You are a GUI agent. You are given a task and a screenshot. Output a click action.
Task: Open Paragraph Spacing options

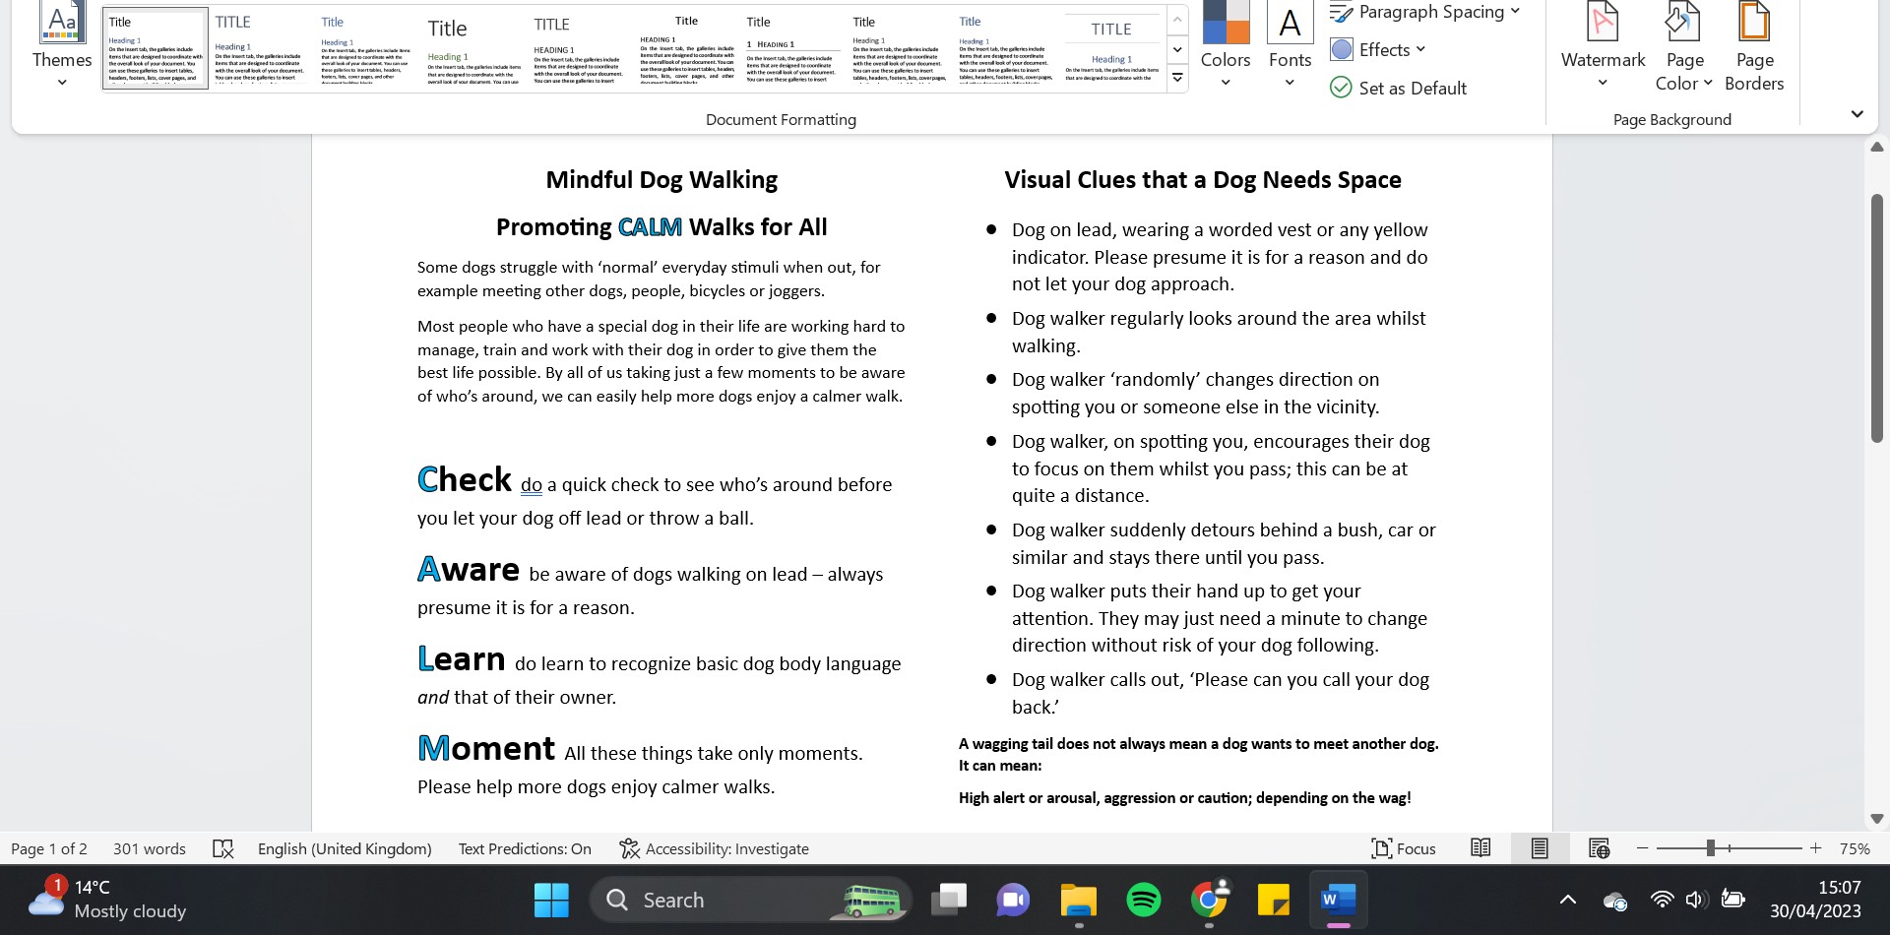pyautogui.click(x=1424, y=13)
